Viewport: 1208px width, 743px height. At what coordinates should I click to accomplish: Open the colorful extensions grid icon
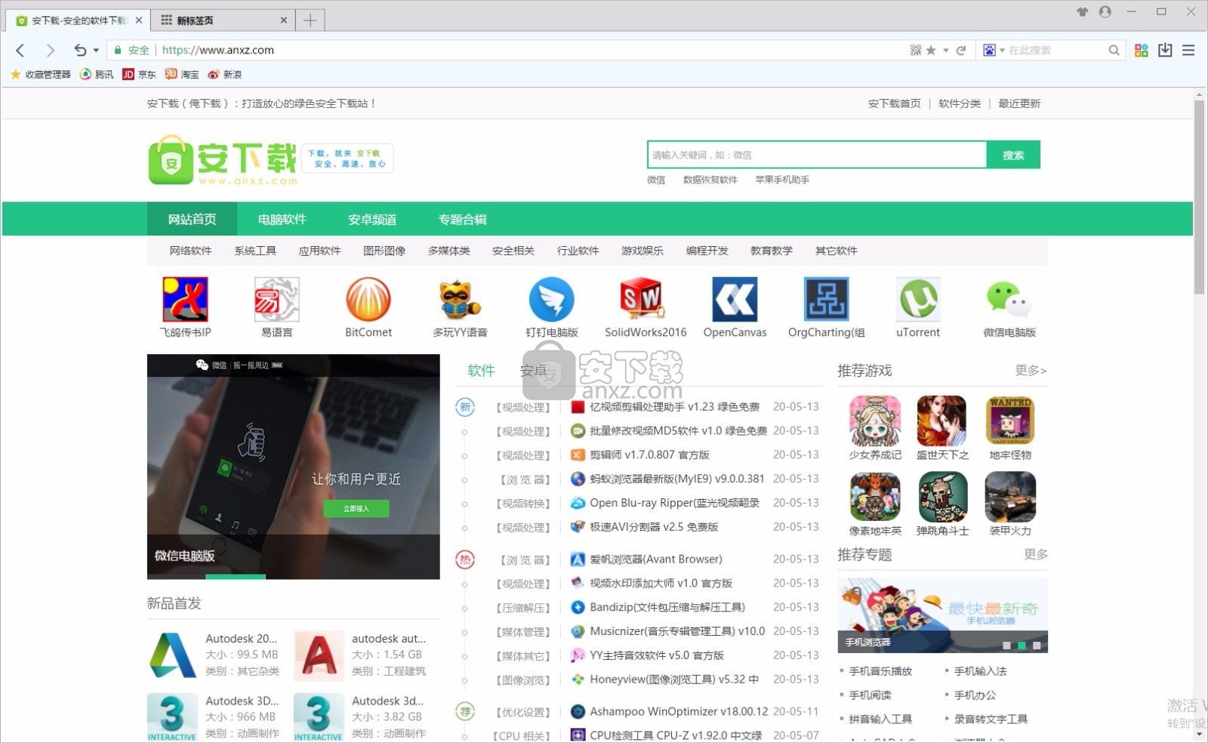[1141, 51]
